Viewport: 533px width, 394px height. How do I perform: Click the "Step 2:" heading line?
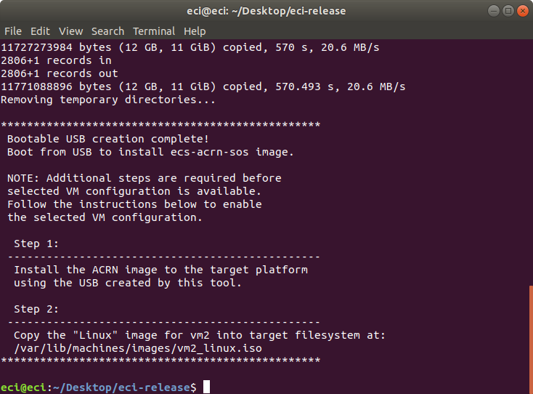(x=36, y=309)
